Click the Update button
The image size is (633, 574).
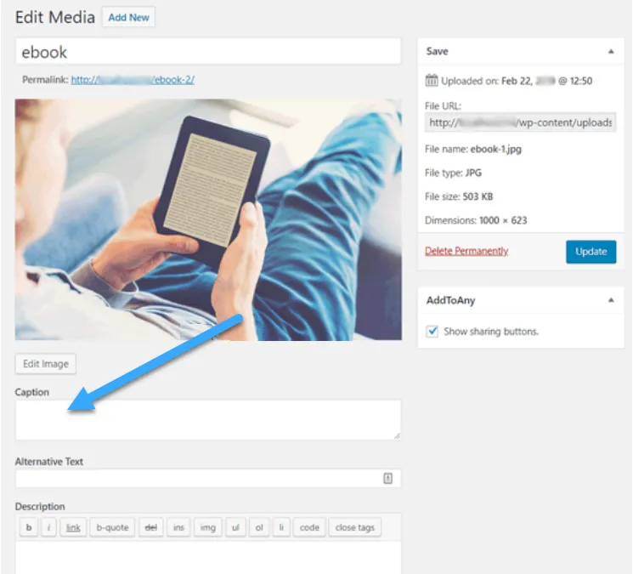click(591, 252)
